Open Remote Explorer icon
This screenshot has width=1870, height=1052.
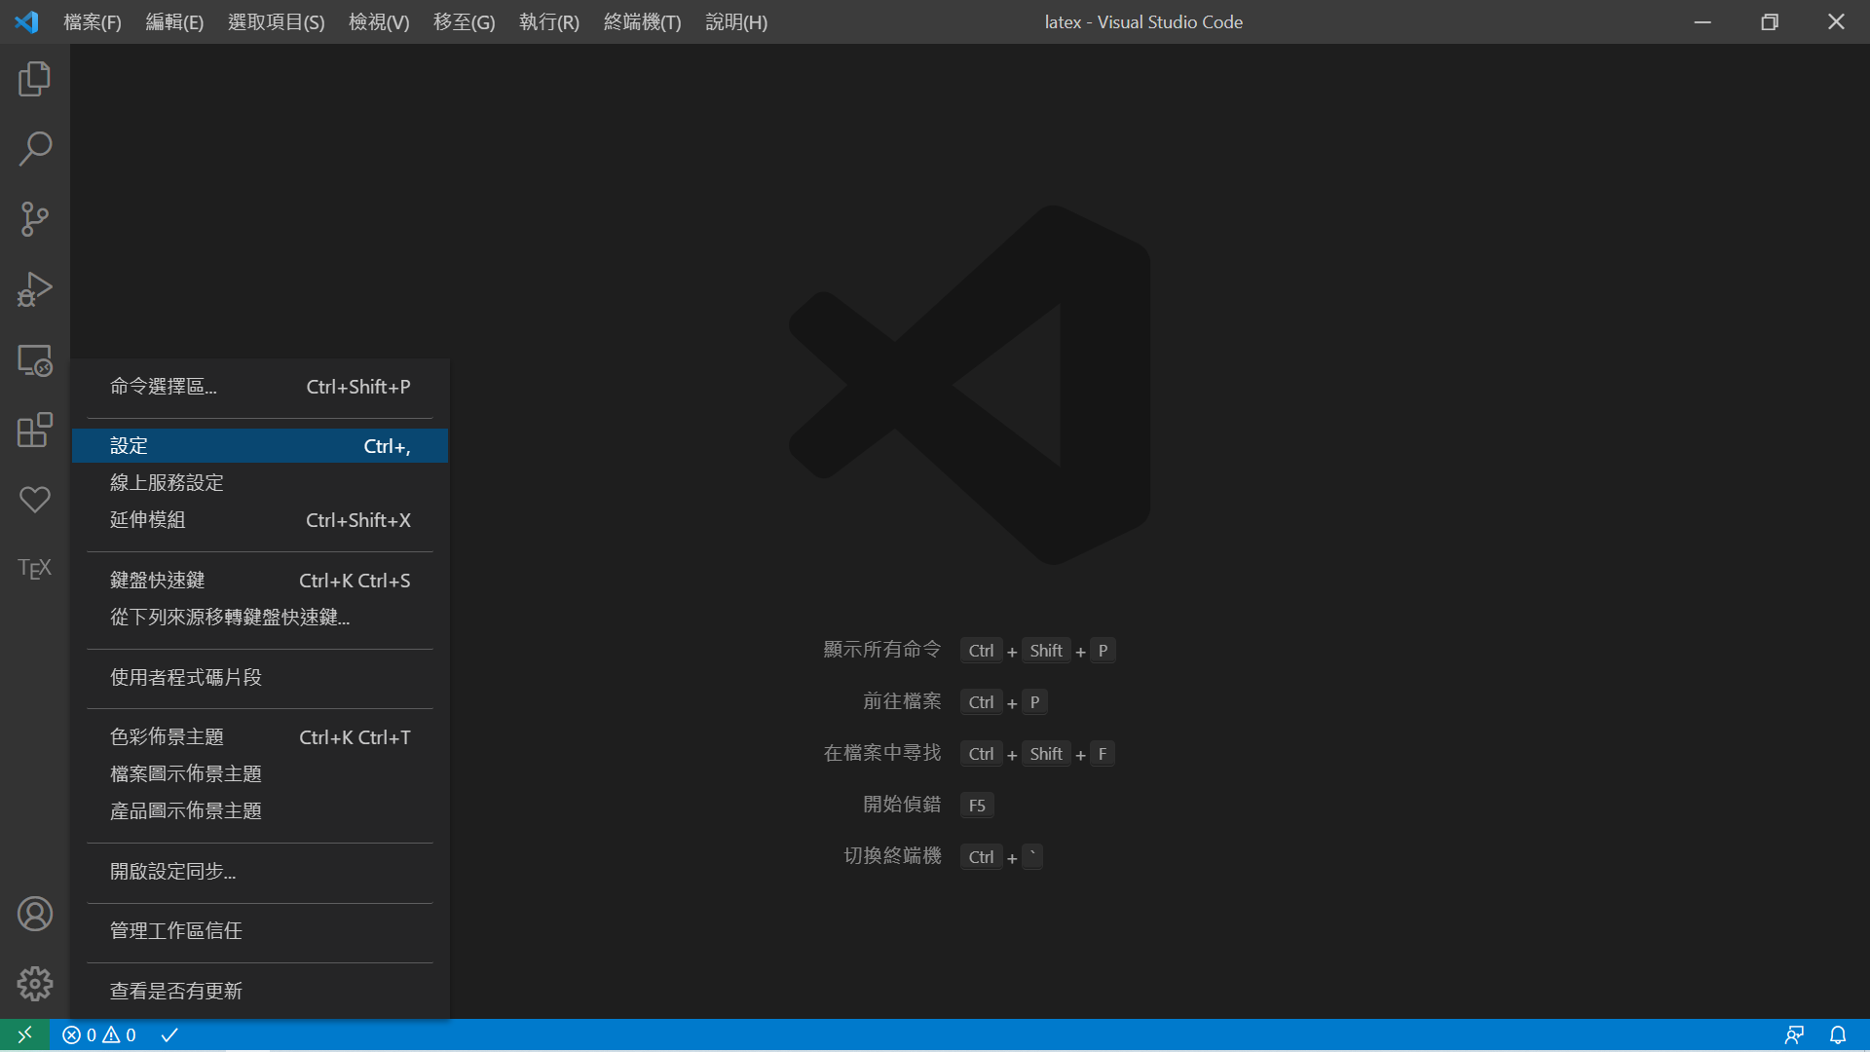pyautogui.click(x=34, y=360)
